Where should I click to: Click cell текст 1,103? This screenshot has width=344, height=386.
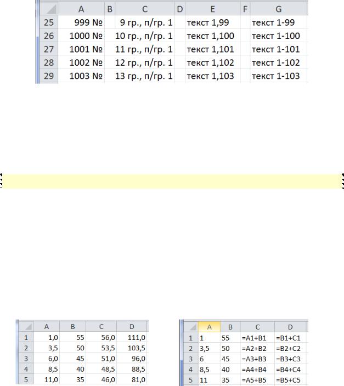213,76
